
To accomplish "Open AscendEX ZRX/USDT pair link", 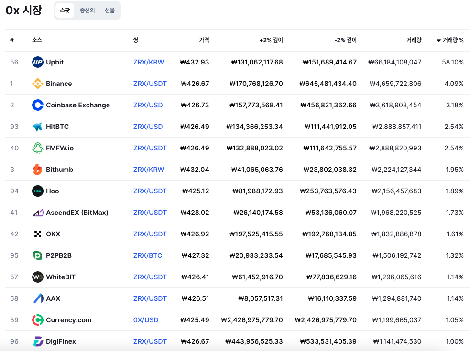I will [150, 213].
